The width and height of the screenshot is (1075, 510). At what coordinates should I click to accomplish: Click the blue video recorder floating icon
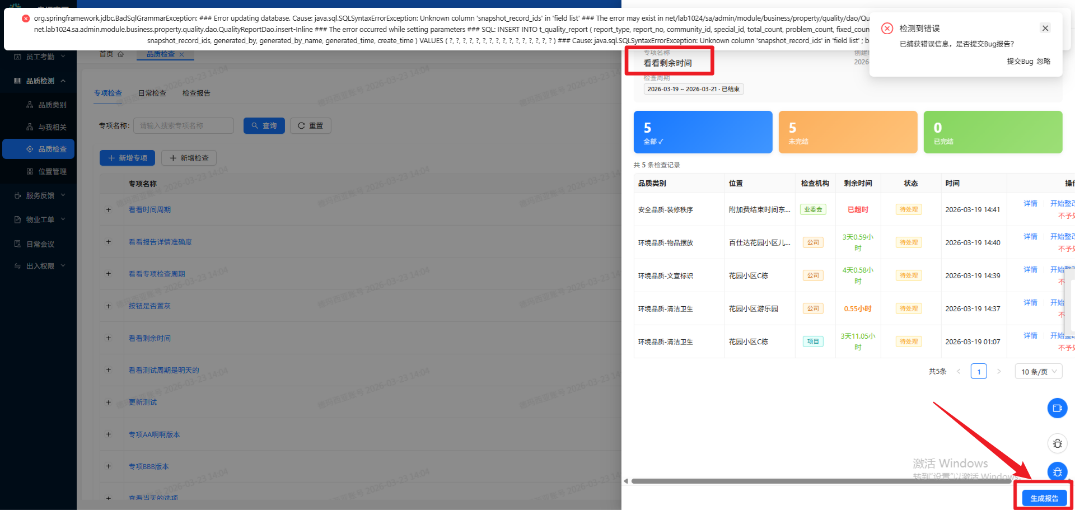click(x=1057, y=408)
